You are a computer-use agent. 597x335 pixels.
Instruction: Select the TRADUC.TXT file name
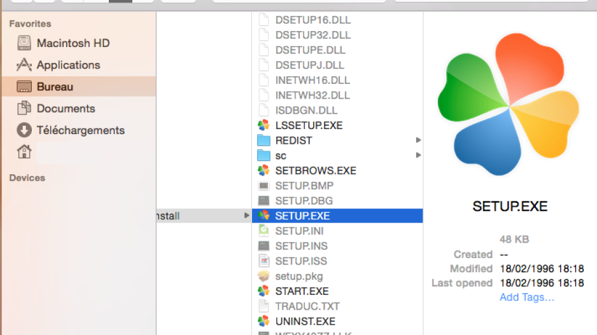click(x=307, y=306)
